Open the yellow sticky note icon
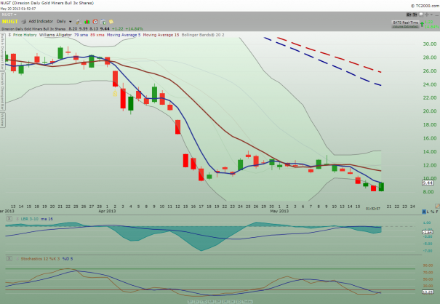This screenshot has width=440, height=304. tap(111, 22)
